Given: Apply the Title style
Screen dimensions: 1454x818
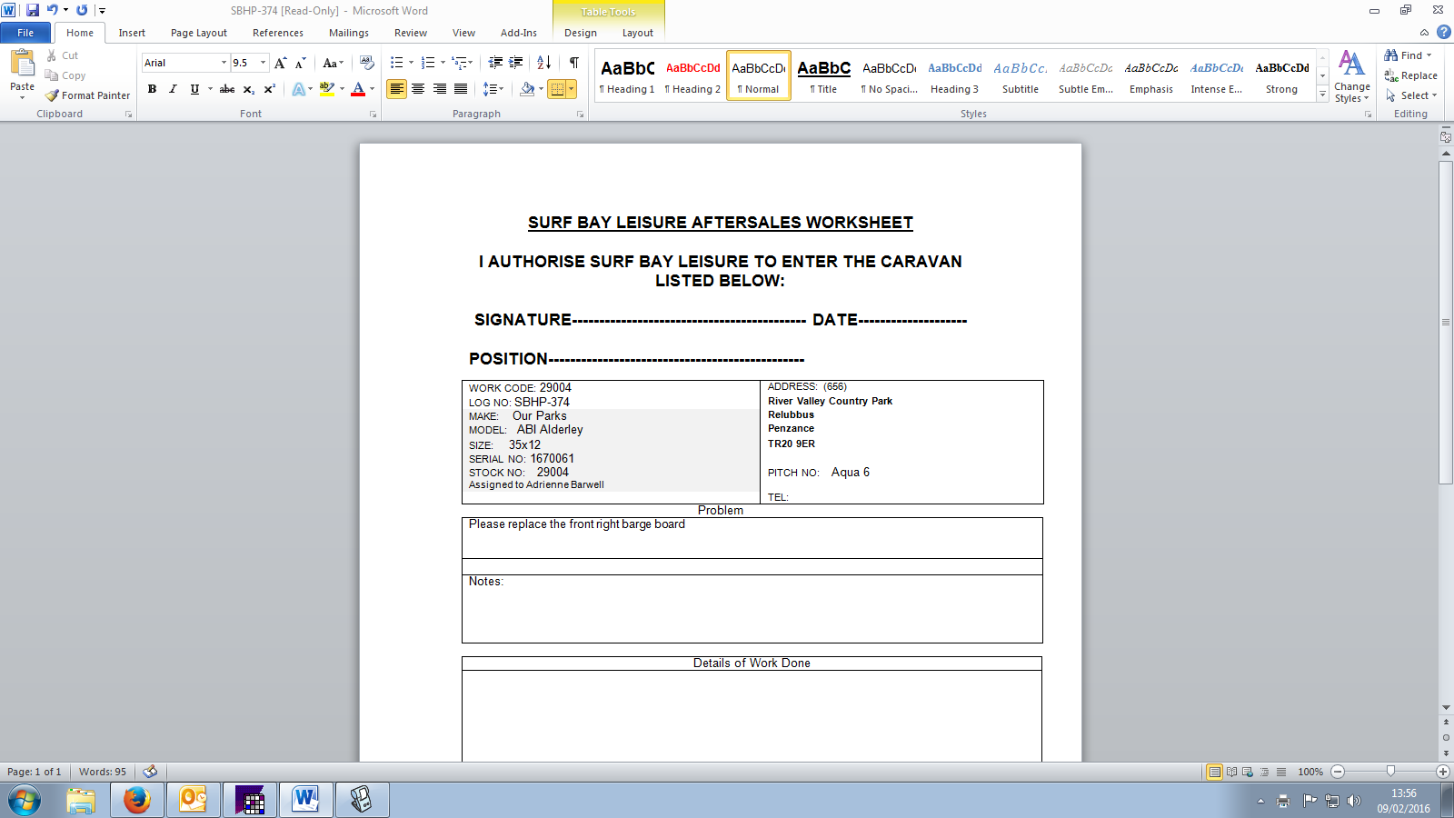Looking at the screenshot, I should click(823, 75).
